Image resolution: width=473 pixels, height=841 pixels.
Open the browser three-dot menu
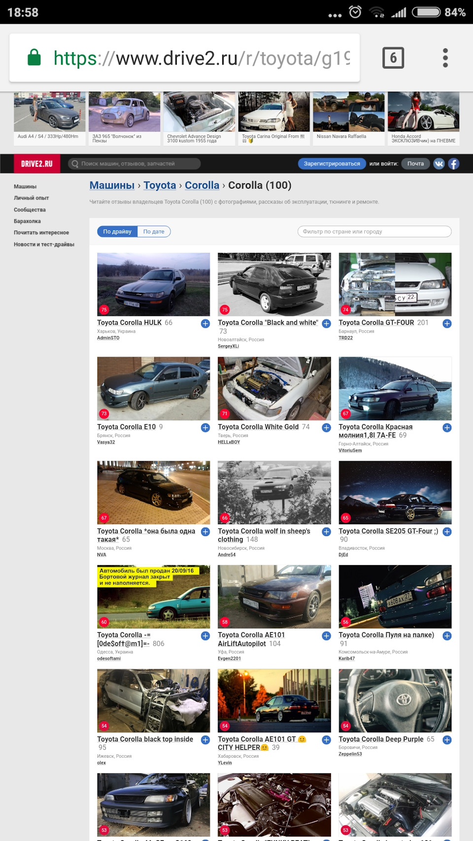point(445,58)
